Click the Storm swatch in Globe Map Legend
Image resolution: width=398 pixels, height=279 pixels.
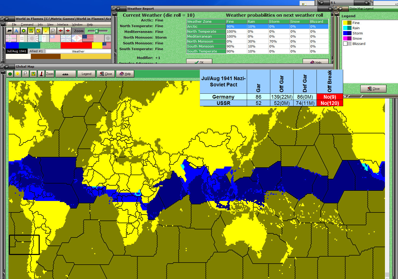tap(347, 33)
